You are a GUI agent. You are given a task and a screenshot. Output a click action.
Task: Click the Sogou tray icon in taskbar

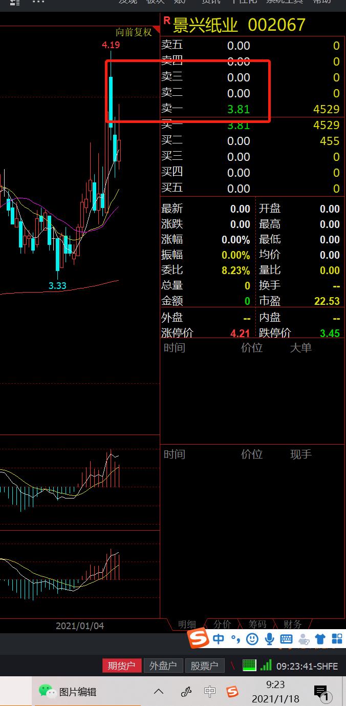tap(233, 692)
